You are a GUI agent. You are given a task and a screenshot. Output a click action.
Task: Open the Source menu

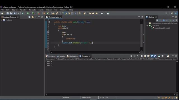click(15, 10)
